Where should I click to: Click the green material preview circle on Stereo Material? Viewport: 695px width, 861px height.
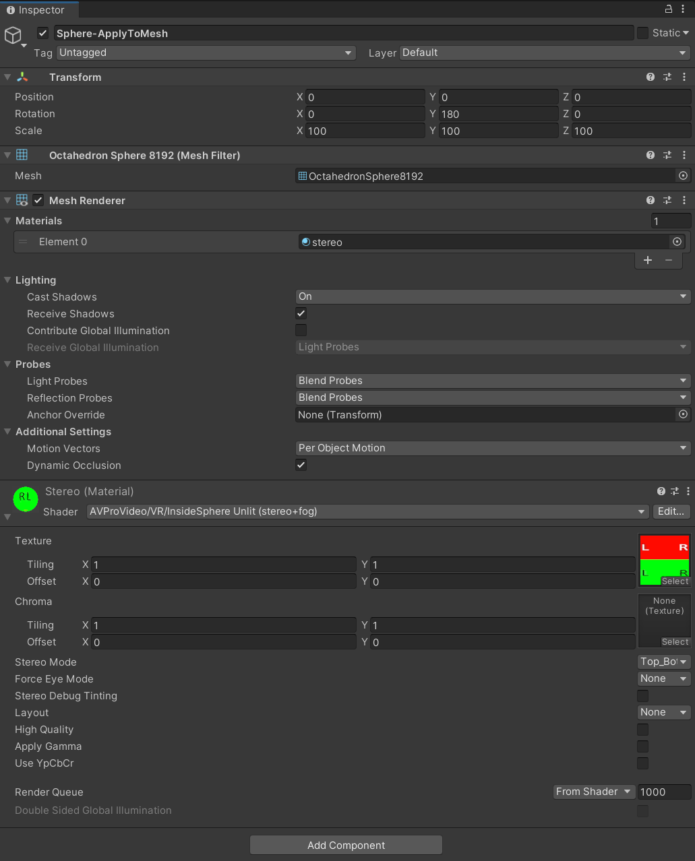point(25,499)
